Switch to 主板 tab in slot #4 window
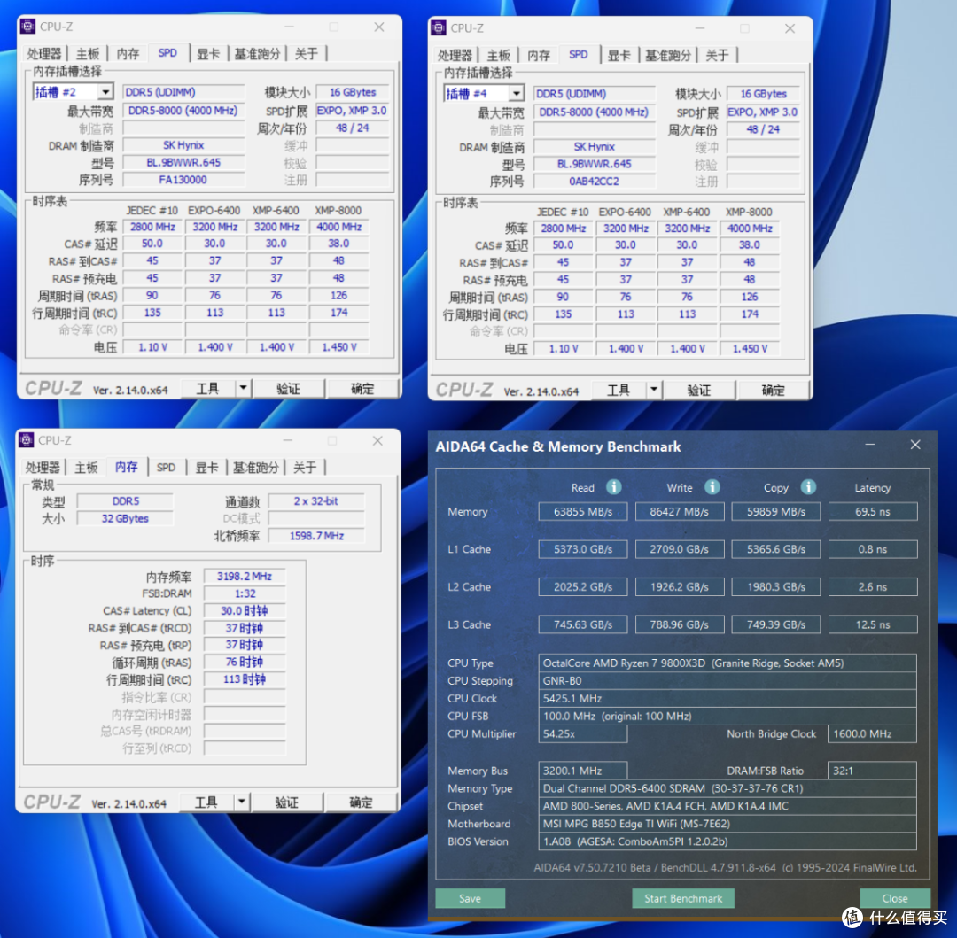Viewport: 957px width, 938px height. coord(498,55)
